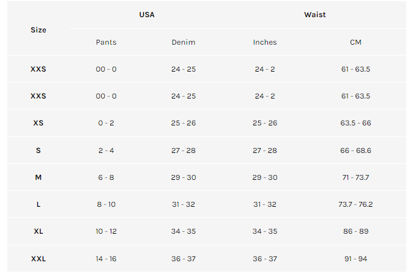413x279 pixels.
Task: Click the 6 - 8 pants cell
Action: (106, 177)
